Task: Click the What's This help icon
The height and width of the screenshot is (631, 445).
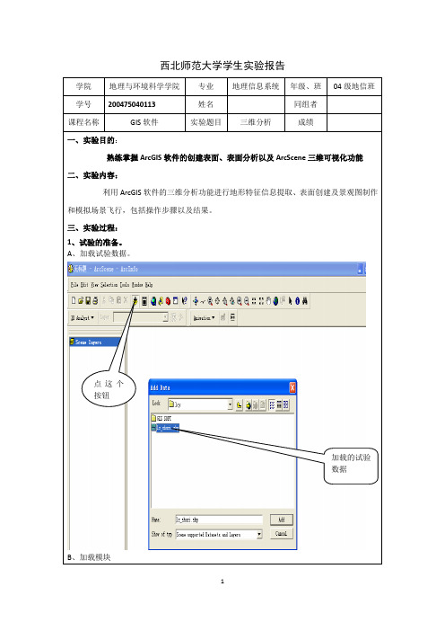Action: click(184, 300)
